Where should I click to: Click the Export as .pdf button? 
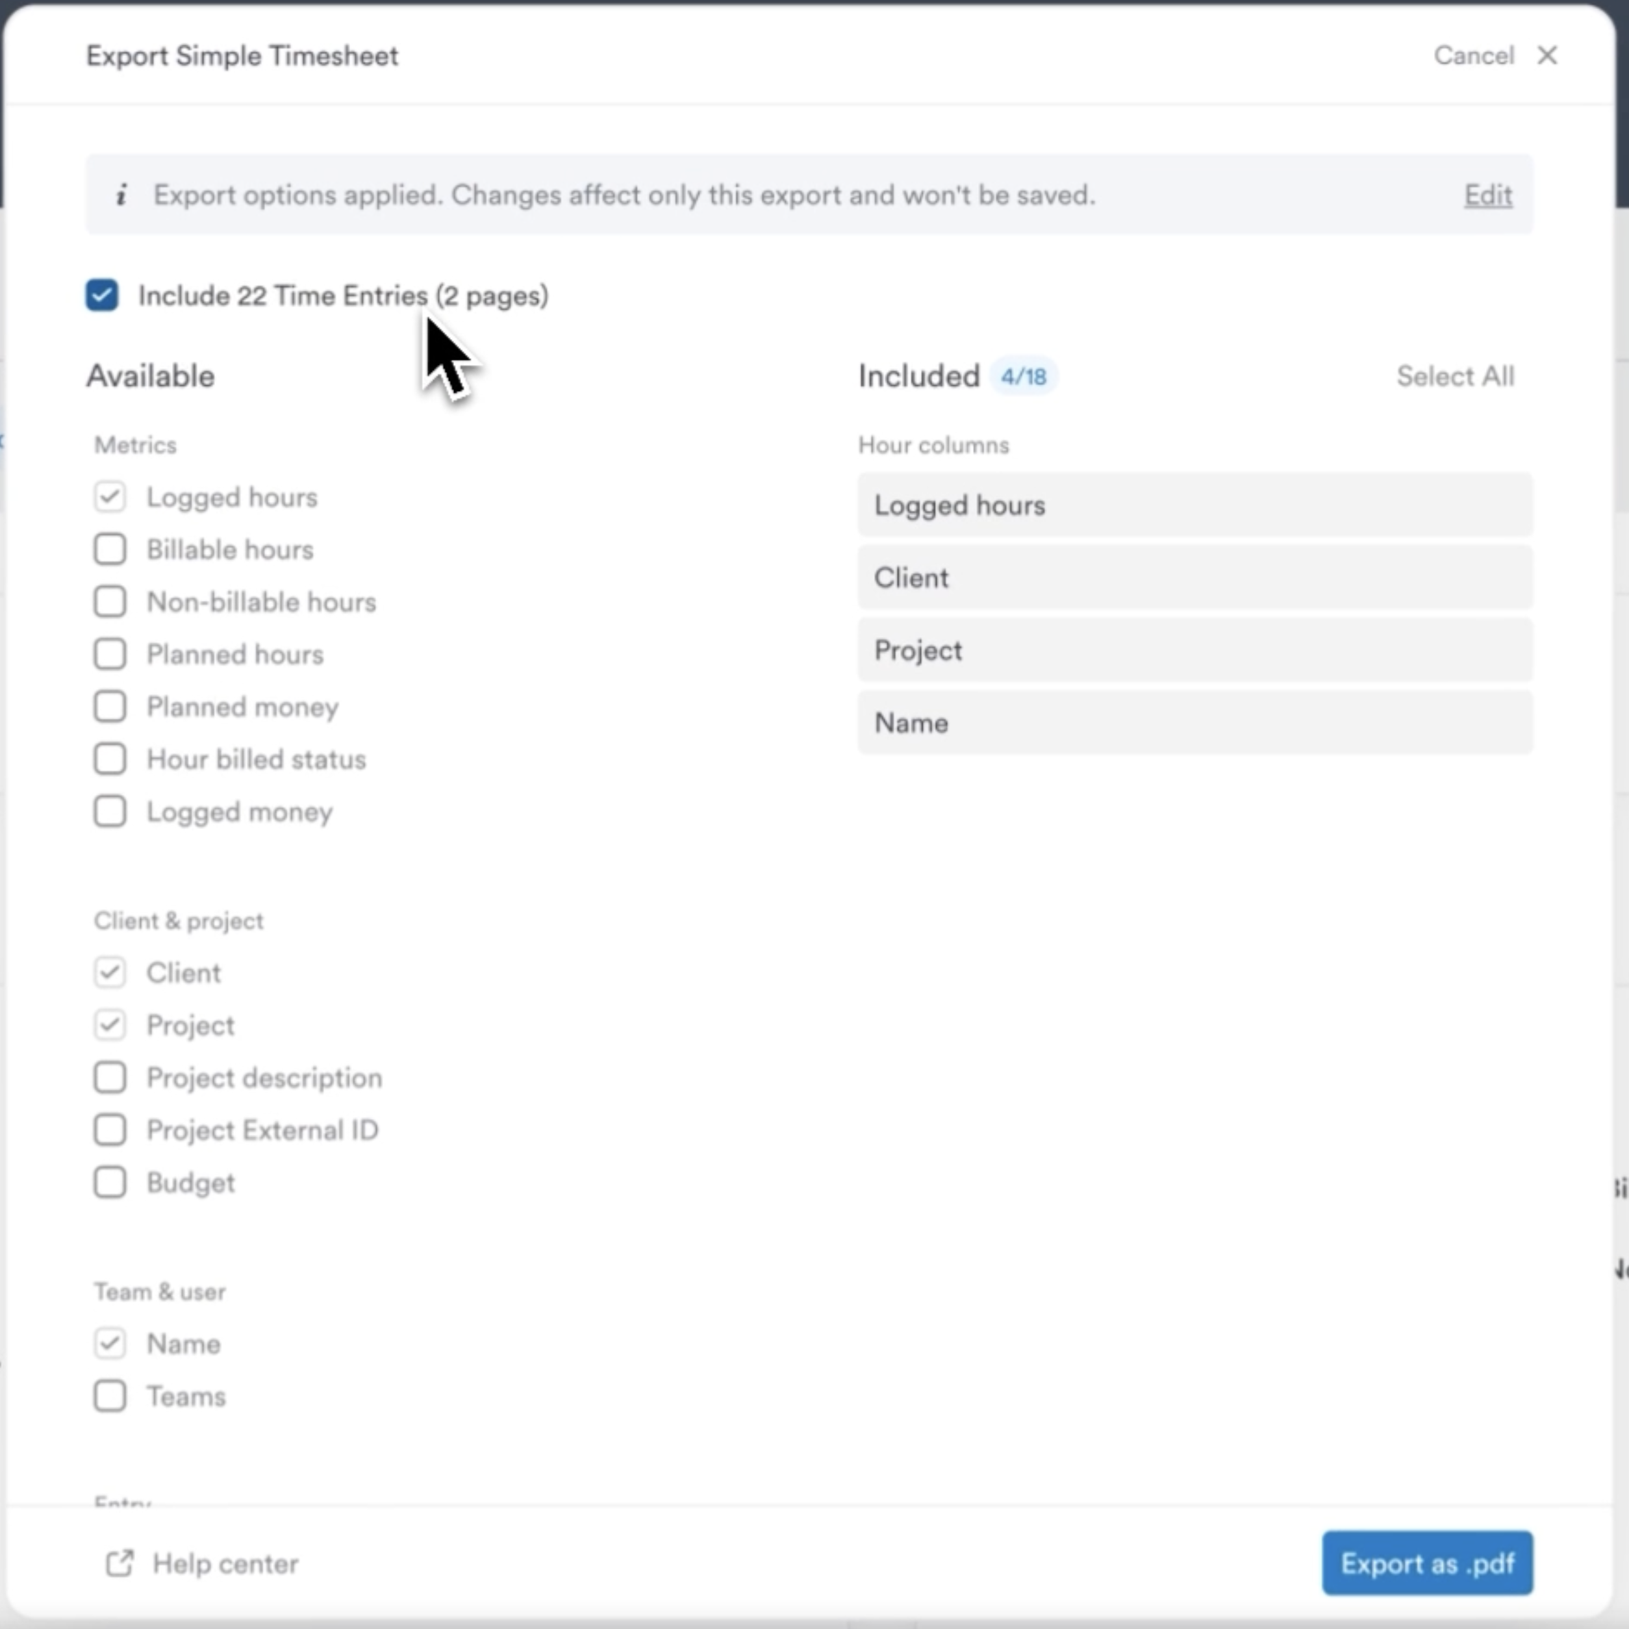point(1428,1562)
